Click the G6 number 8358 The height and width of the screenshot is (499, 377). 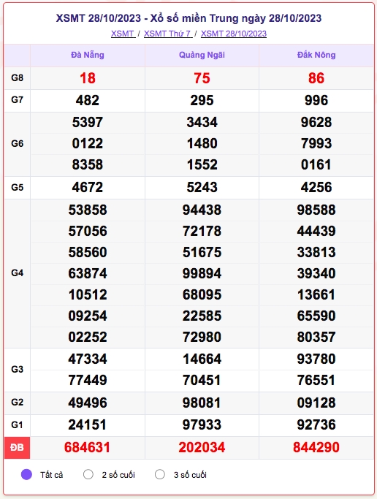88,165
